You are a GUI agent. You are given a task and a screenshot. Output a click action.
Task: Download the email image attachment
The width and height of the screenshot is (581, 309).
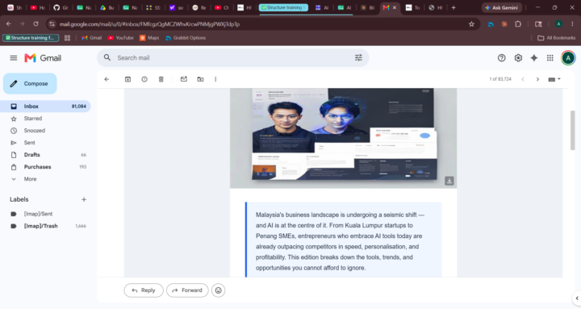(449, 181)
